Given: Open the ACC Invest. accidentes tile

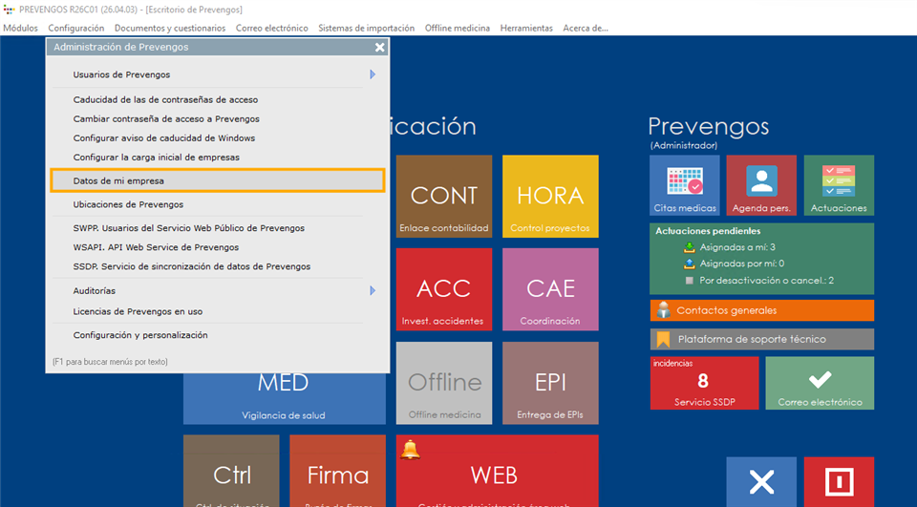Looking at the screenshot, I should (443, 290).
